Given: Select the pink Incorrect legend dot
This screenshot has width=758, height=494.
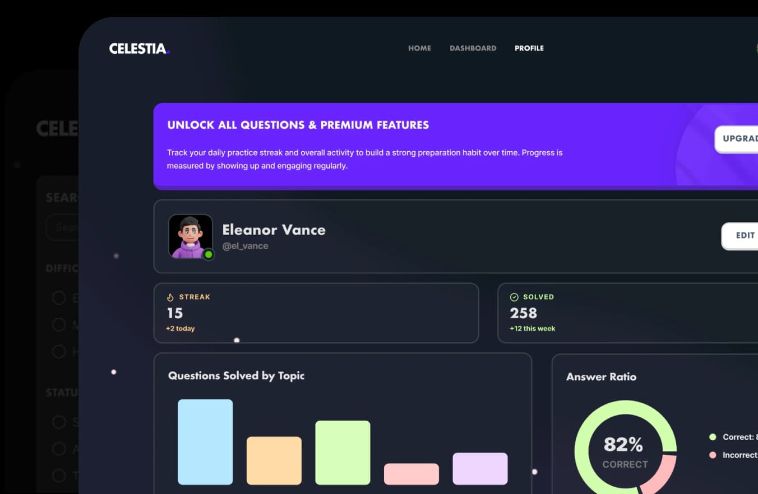Looking at the screenshot, I should (x=713, y=455).
